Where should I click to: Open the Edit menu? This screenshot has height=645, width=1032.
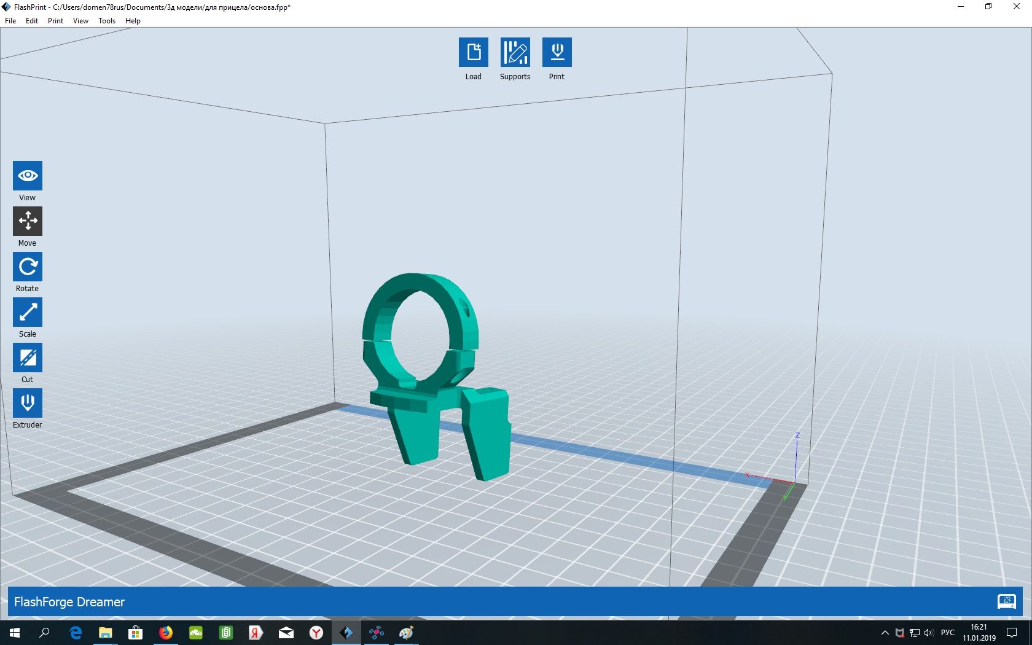tap(32, 21)
